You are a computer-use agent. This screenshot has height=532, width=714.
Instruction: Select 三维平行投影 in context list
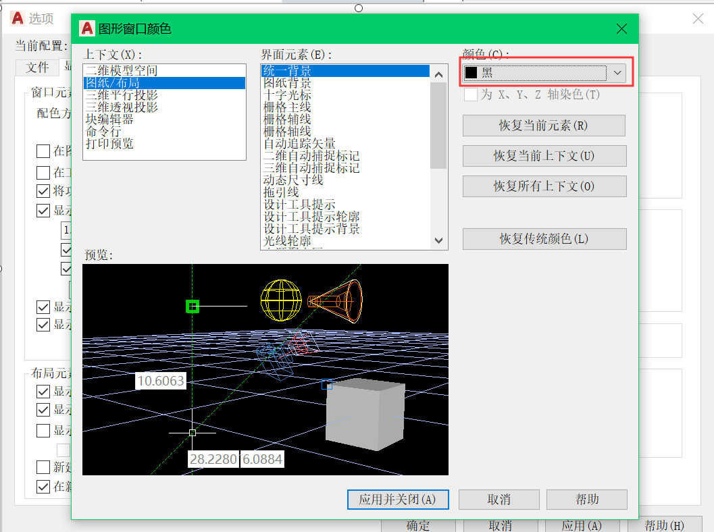[164, 95]
